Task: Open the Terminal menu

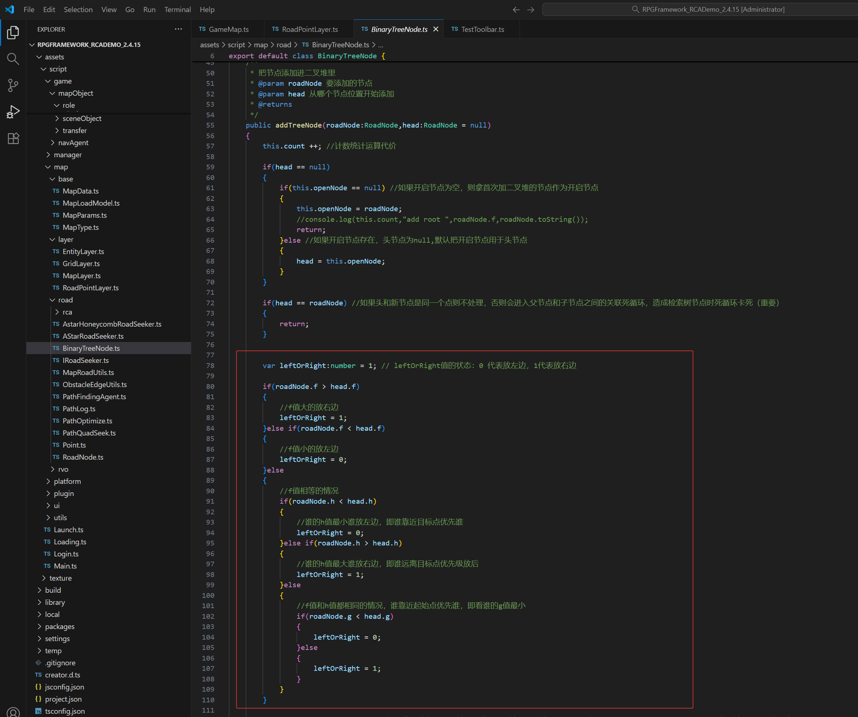Action: [x=177, y=10]
